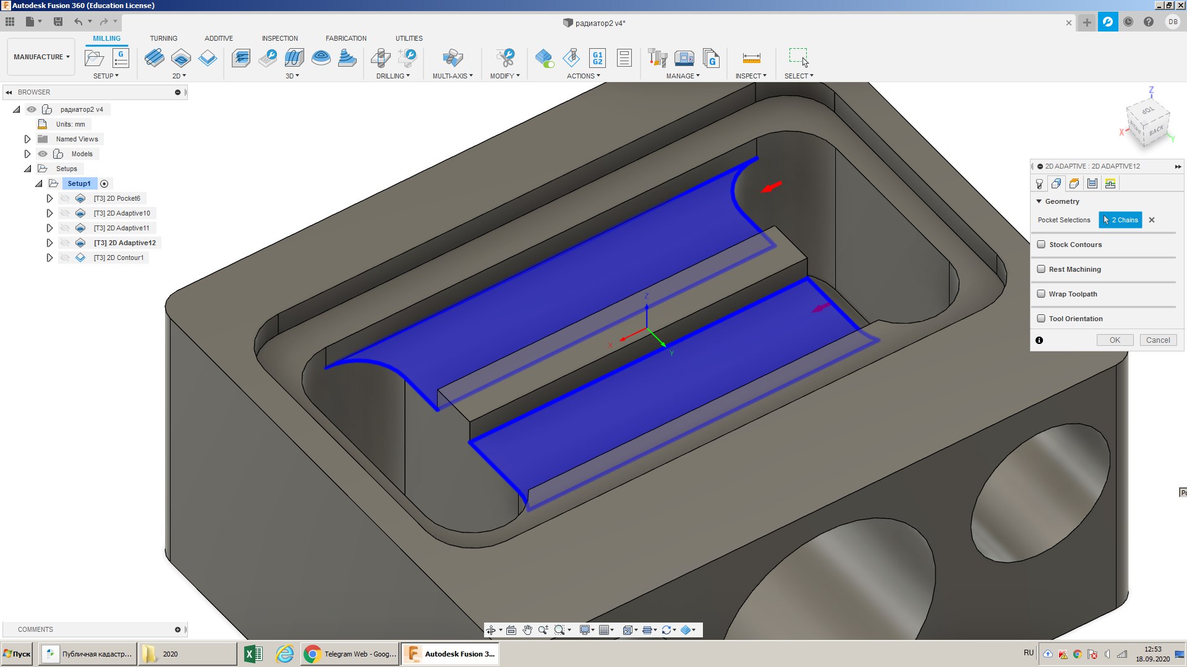
Task: Enable the Stock Contours checkbox
Action: 1041,245
